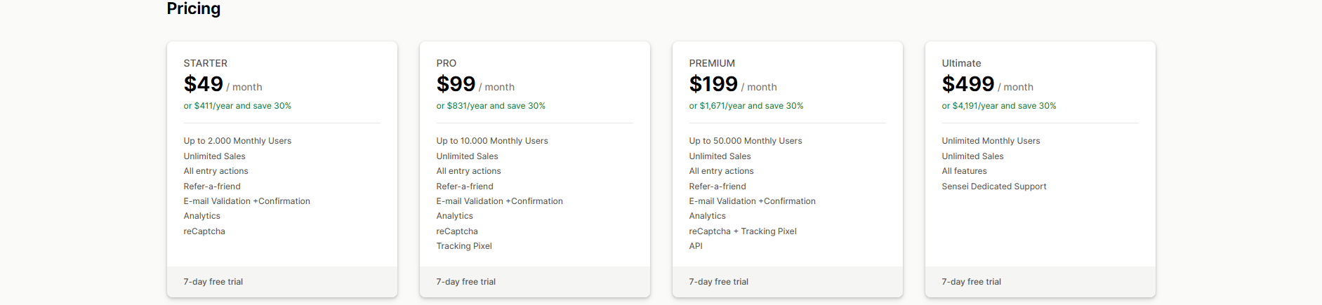Click Sensei Dedicated Support feature text
Image resolution: width=1322 pixels, height=305 pixels.
(x=994, y=187)
